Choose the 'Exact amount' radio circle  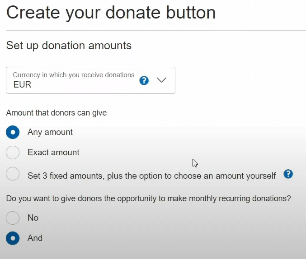pos(13,153)
